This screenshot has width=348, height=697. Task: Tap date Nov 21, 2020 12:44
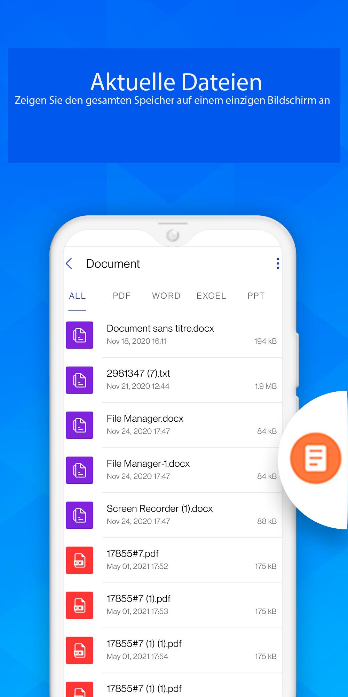pyautogui.click(x=138, y=386)
